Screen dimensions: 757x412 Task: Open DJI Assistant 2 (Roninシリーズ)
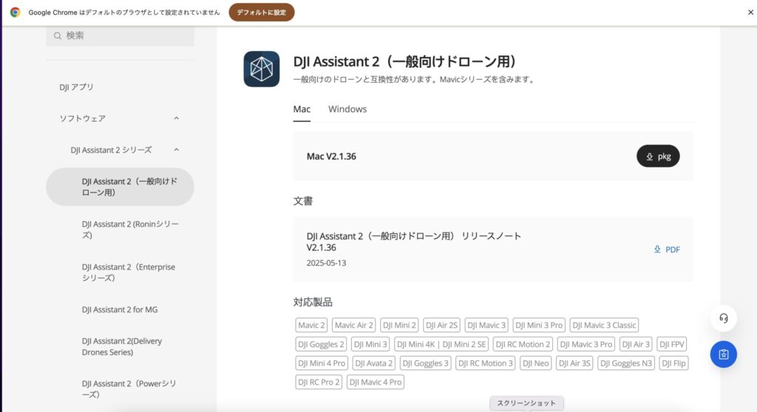[x=130, y=230]
